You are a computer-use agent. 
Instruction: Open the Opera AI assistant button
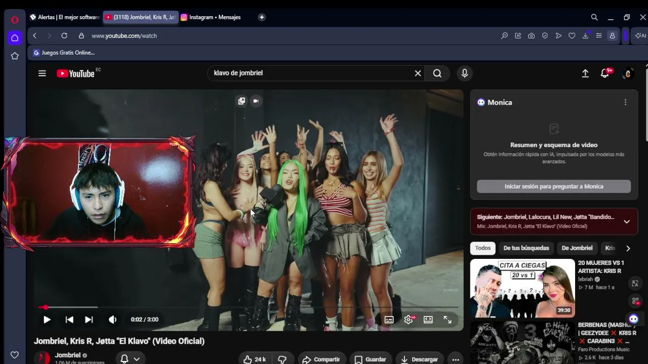tap(641, 36)
